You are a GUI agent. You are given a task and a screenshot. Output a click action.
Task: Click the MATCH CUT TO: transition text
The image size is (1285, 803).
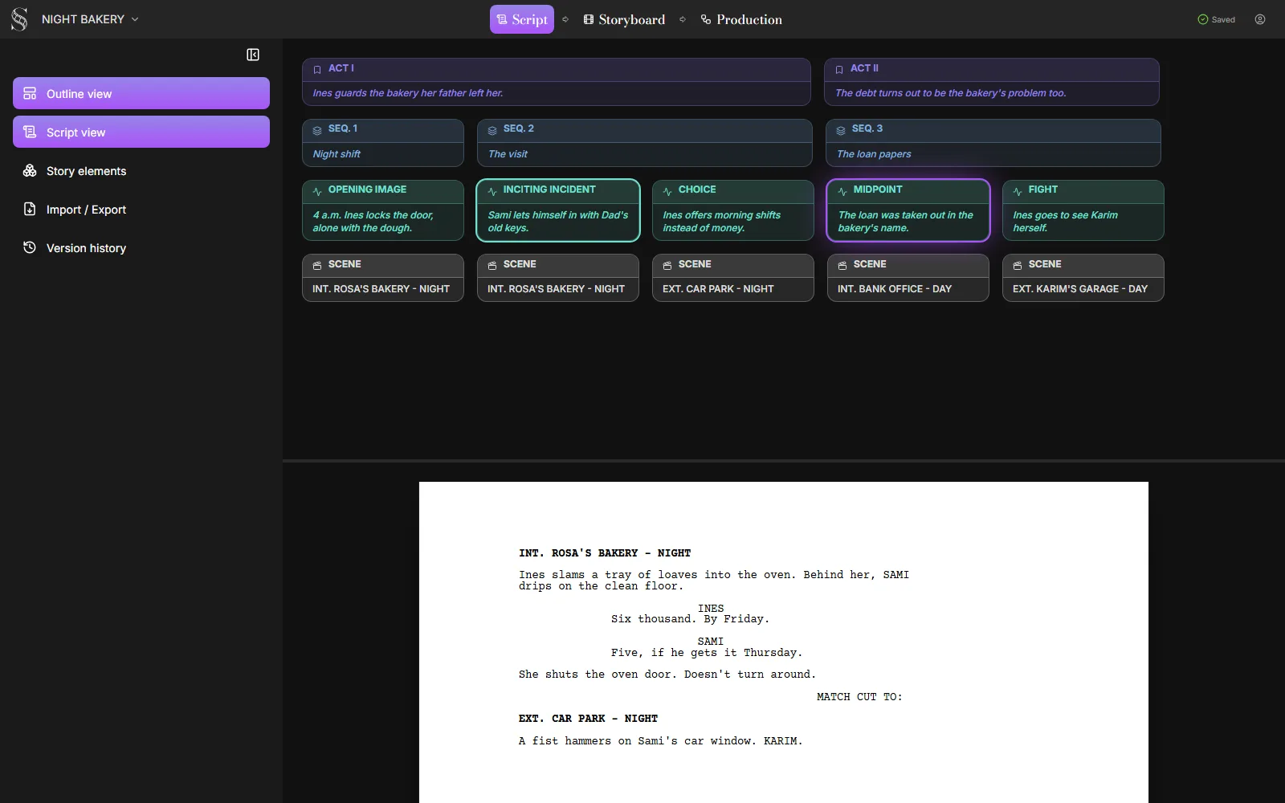(859, 697)
